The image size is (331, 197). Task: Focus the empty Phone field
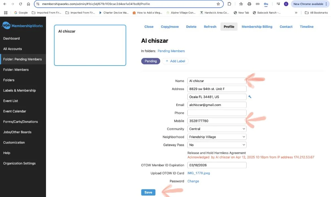(217, 113)
